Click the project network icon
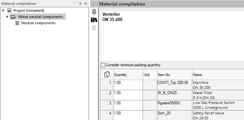Viewport: 244px width, 120px height. click(x=9, y=10)
